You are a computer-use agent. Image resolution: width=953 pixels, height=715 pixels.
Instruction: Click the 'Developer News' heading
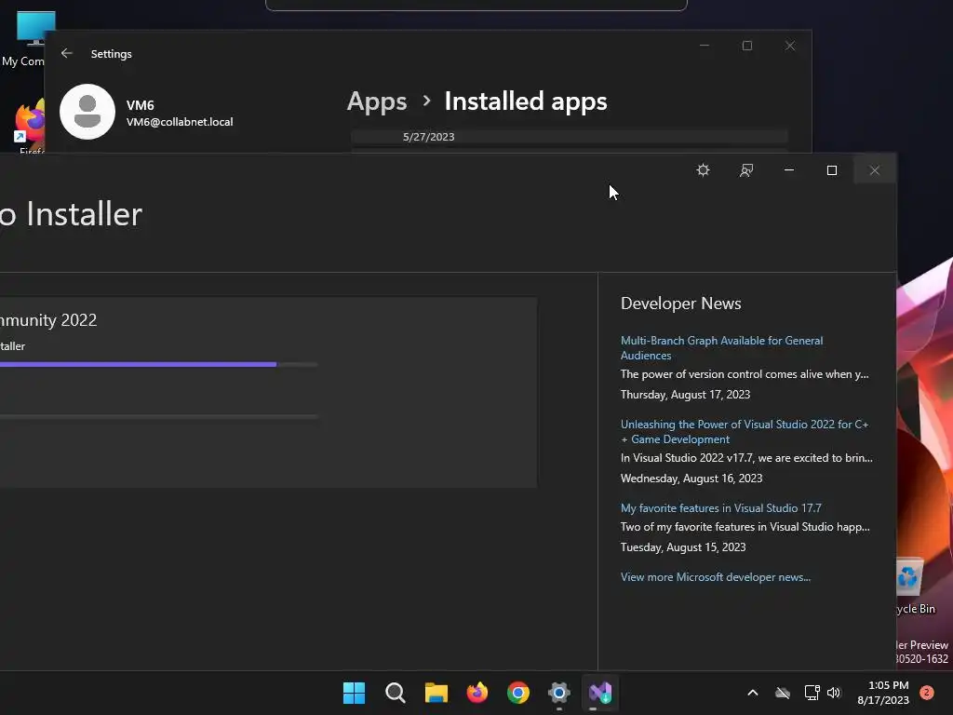680,303
